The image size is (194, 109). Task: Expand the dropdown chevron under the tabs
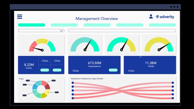click(61, 31)
